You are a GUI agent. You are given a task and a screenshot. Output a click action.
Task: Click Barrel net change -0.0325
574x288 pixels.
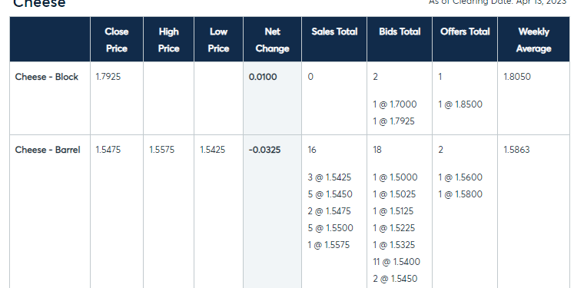(x=264, y=150)
